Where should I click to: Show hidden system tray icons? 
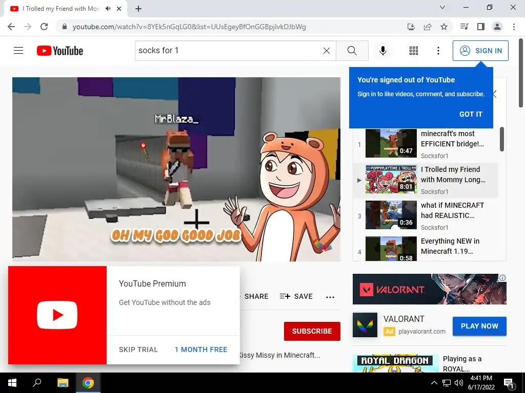coord(434,383)
